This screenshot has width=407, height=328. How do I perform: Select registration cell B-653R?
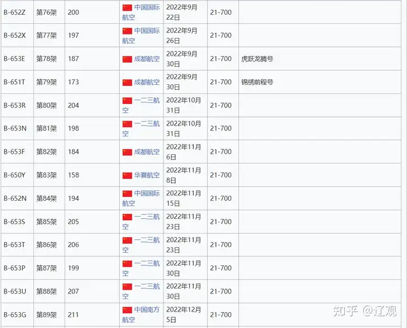(17, 105)
